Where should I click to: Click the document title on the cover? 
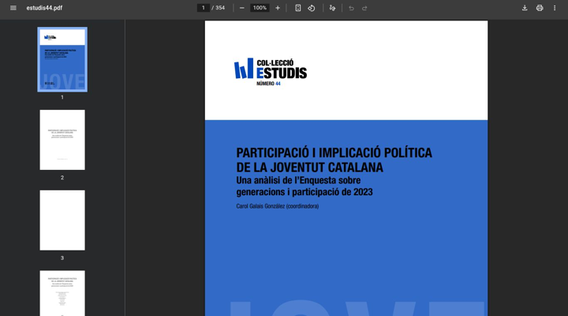click(x=334, y=160)
